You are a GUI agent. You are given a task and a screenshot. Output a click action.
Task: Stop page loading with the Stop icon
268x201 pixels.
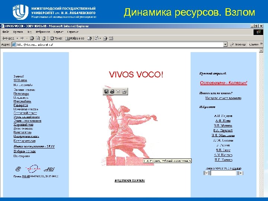pos(32,38)
